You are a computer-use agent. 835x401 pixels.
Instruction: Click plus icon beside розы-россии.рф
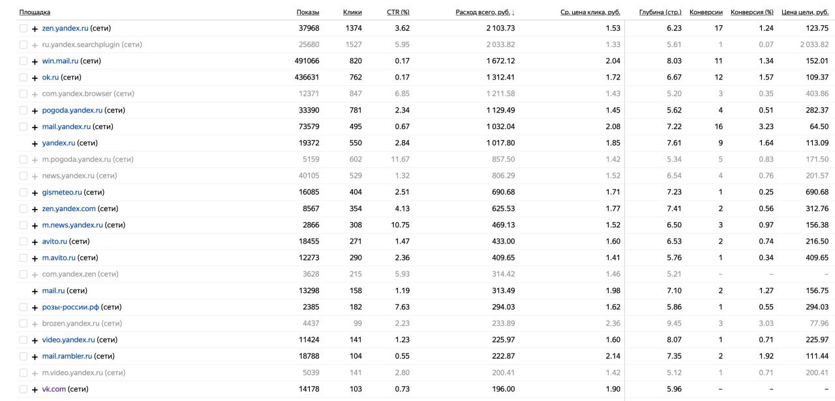(x=35, y=307)
